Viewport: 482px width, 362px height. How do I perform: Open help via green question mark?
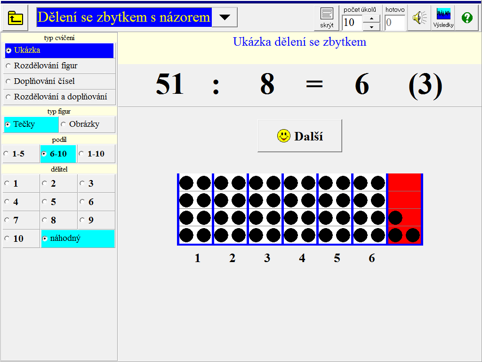pyautogui.click(x=466, y=18)
